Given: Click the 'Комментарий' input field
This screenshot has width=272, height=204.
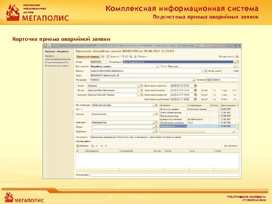Looking at the screenshot, I should coord(165,175).
